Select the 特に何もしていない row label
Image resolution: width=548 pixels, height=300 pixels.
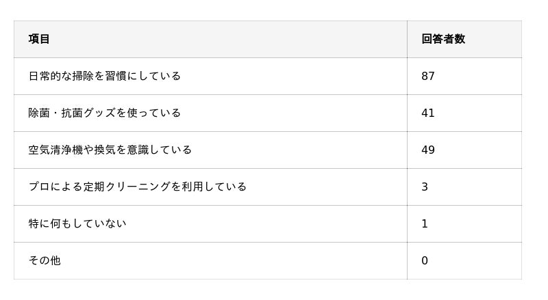tap(77, 223)
